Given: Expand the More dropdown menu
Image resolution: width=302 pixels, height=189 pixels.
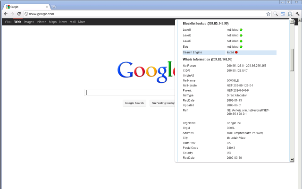Looking at the screenshot, I should [83, 22].
